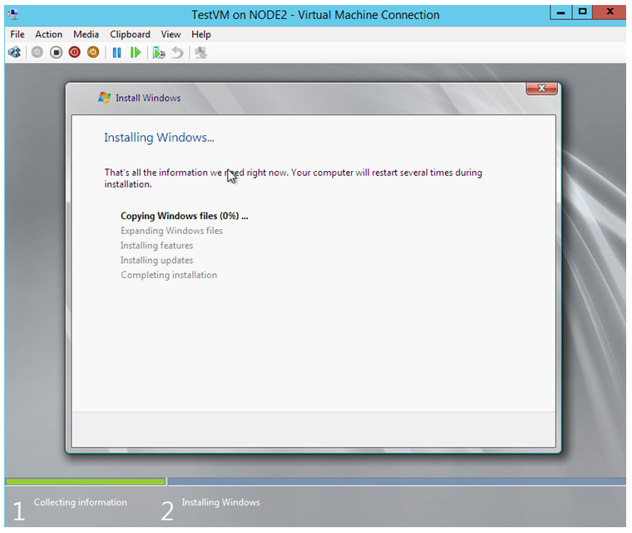Open the Clipboard menu
Screen dimensions: 632x533
tap(131, 35)
